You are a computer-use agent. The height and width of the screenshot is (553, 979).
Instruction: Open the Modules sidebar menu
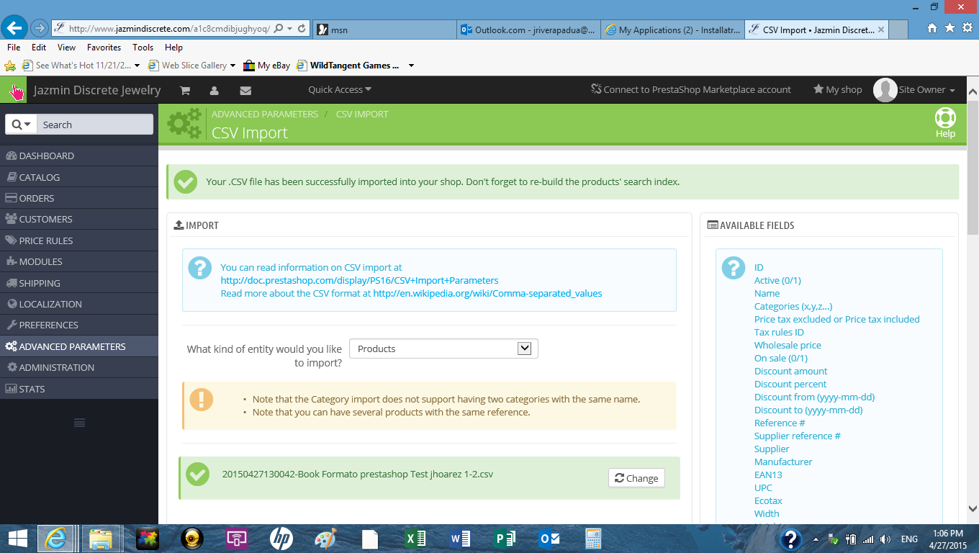(79, 261)
